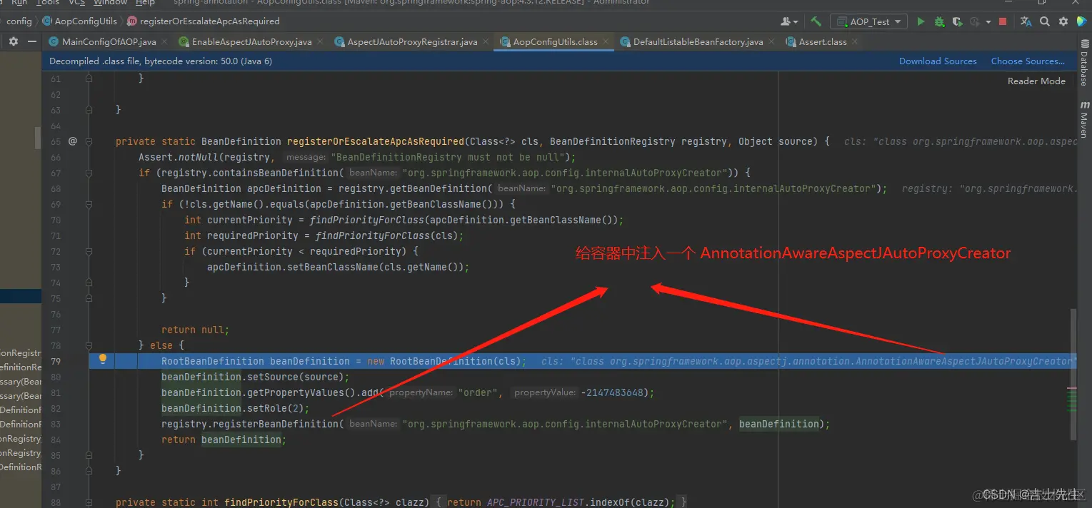The width and height of the screenshot is (1092, 508).
Task: Expand the folded findPriorityForClass method at line 88
Action: coord(89,502)
